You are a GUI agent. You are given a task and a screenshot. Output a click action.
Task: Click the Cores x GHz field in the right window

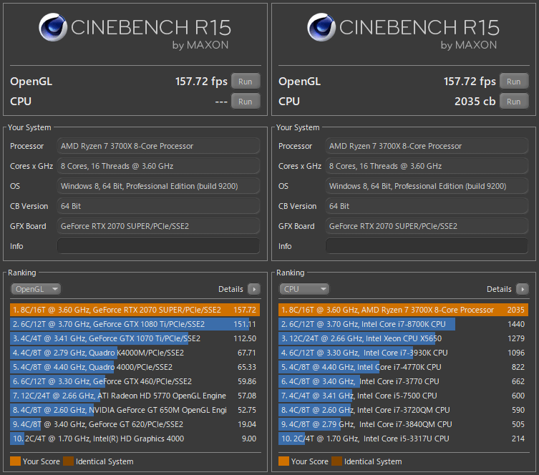pos(427,166)
